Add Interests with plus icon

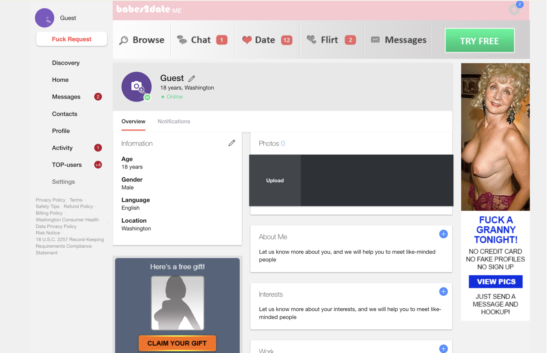coord(443,292)
